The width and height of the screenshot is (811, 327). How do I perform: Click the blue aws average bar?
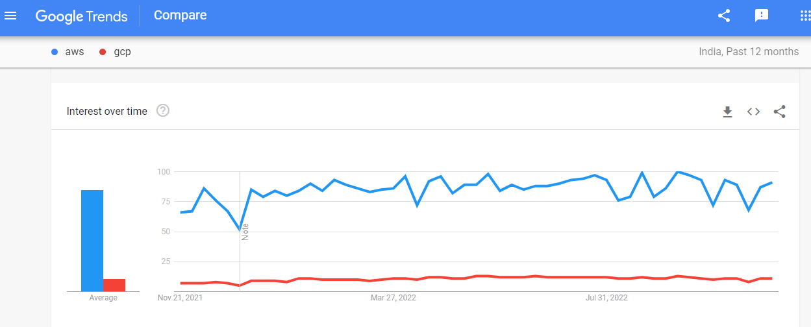[x=92, y=240]
